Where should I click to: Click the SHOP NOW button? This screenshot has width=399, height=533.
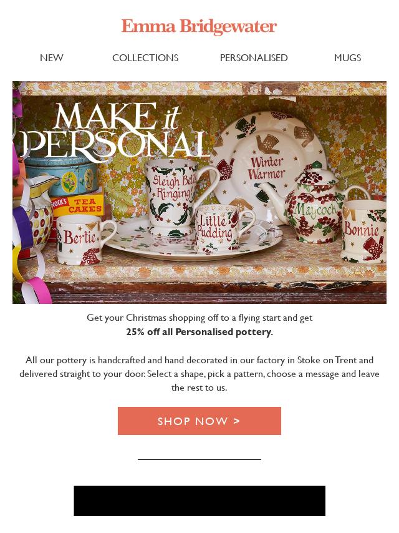tap(199, 421)
